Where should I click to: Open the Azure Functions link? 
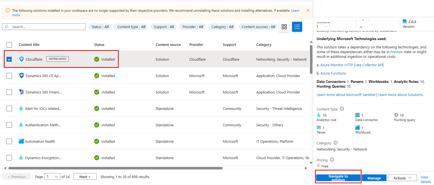coord(333,73)
